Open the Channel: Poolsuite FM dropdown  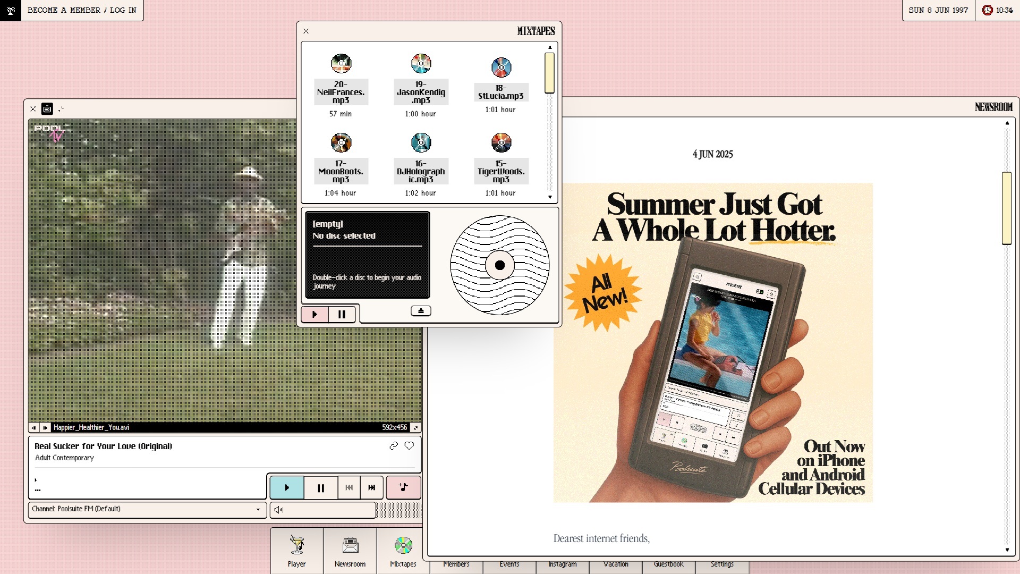147,509
